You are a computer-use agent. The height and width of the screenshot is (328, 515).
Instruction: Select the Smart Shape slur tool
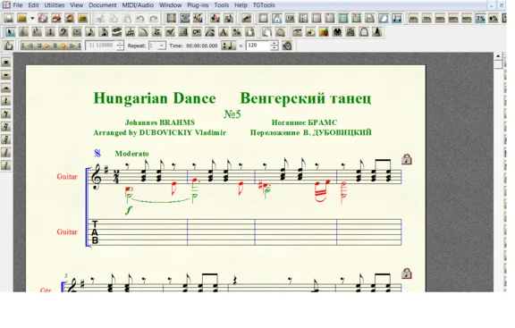point(143,32)
